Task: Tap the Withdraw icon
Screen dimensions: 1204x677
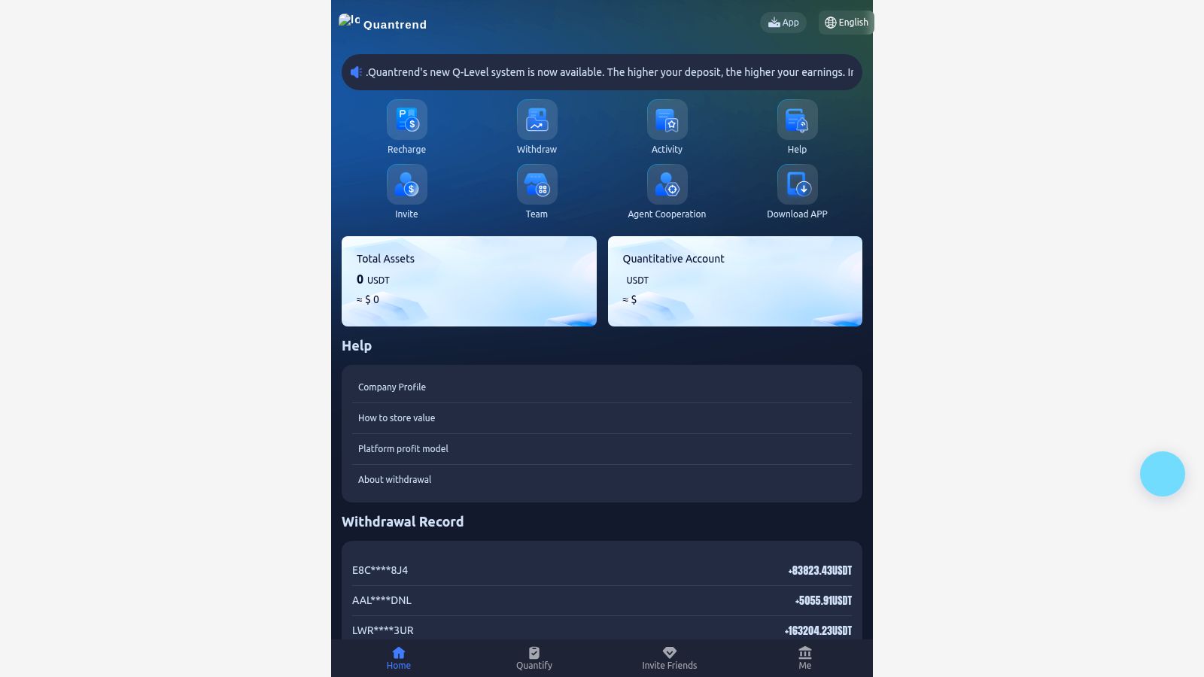Action: tap(537, 120)
